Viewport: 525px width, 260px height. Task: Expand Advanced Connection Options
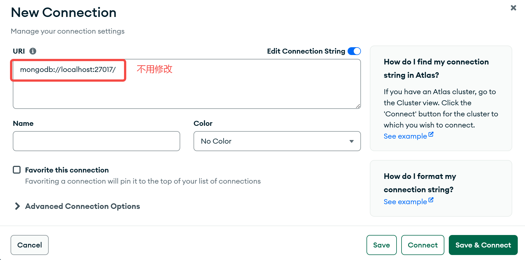82,206
